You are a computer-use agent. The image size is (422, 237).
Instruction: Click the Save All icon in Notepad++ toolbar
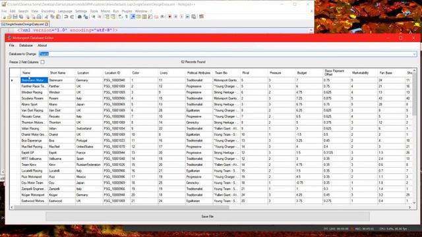[21, 16]
